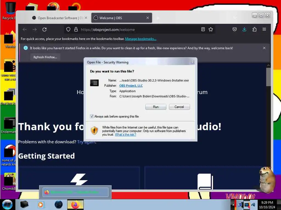The image size is (281, 210).
Task: Close the Welcome | OBS tab
Action: [147, 18]
